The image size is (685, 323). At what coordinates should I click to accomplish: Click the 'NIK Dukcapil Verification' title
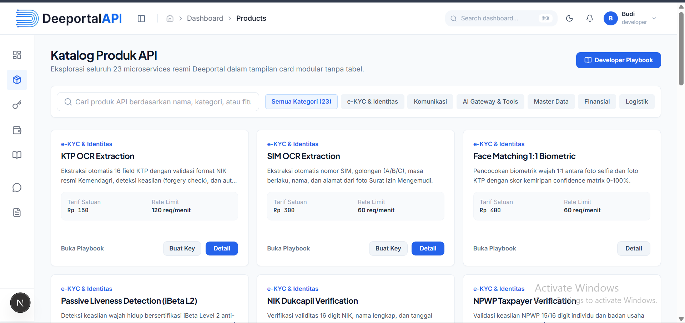[312, 301]
